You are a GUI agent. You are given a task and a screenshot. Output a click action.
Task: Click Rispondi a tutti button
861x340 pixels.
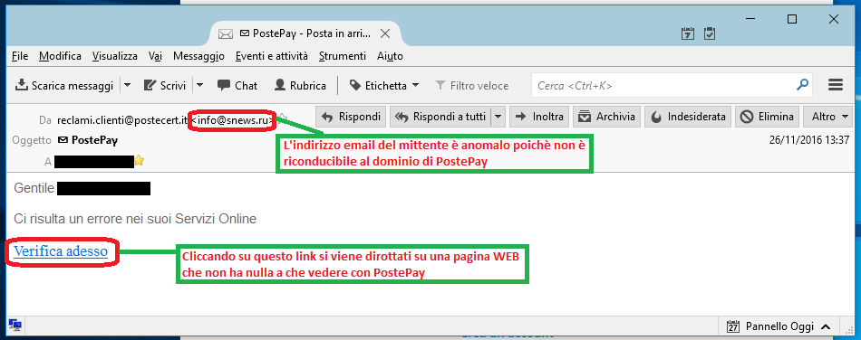pos(441,116)
